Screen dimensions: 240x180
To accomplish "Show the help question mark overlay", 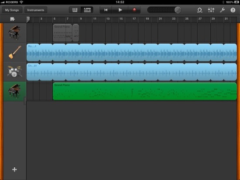I will 233,10.
